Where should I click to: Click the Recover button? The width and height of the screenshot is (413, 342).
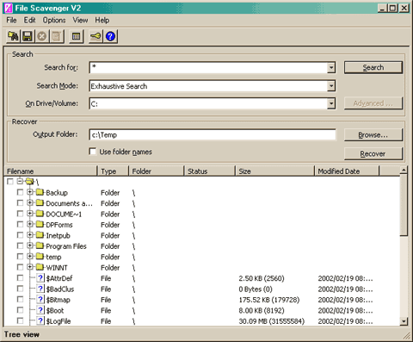373,153
